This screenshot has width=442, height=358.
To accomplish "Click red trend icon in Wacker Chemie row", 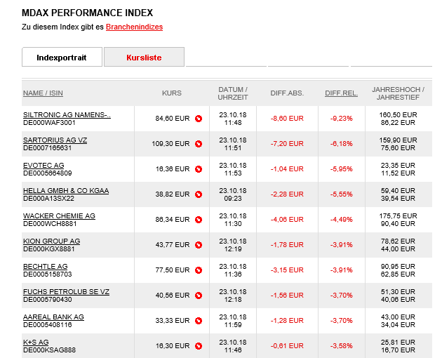I will pos(199,220).
